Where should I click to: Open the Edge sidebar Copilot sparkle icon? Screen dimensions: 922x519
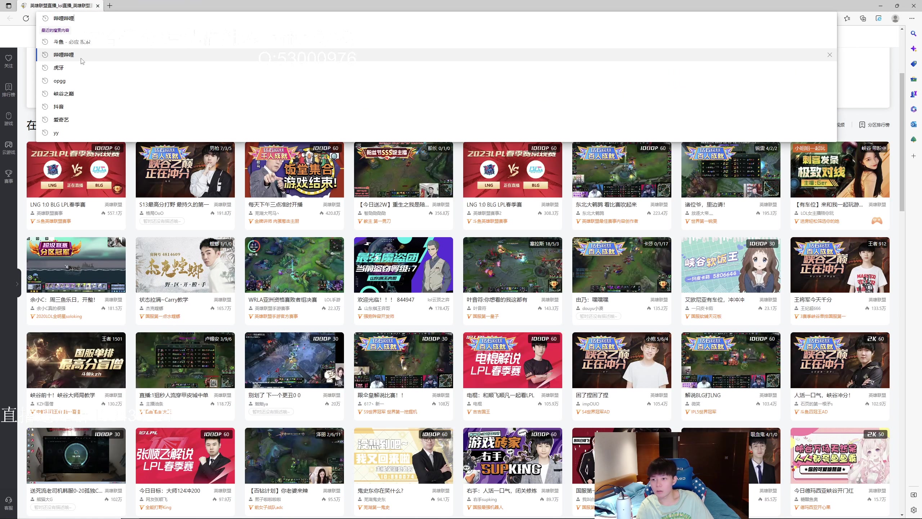[x=914, y=49]
